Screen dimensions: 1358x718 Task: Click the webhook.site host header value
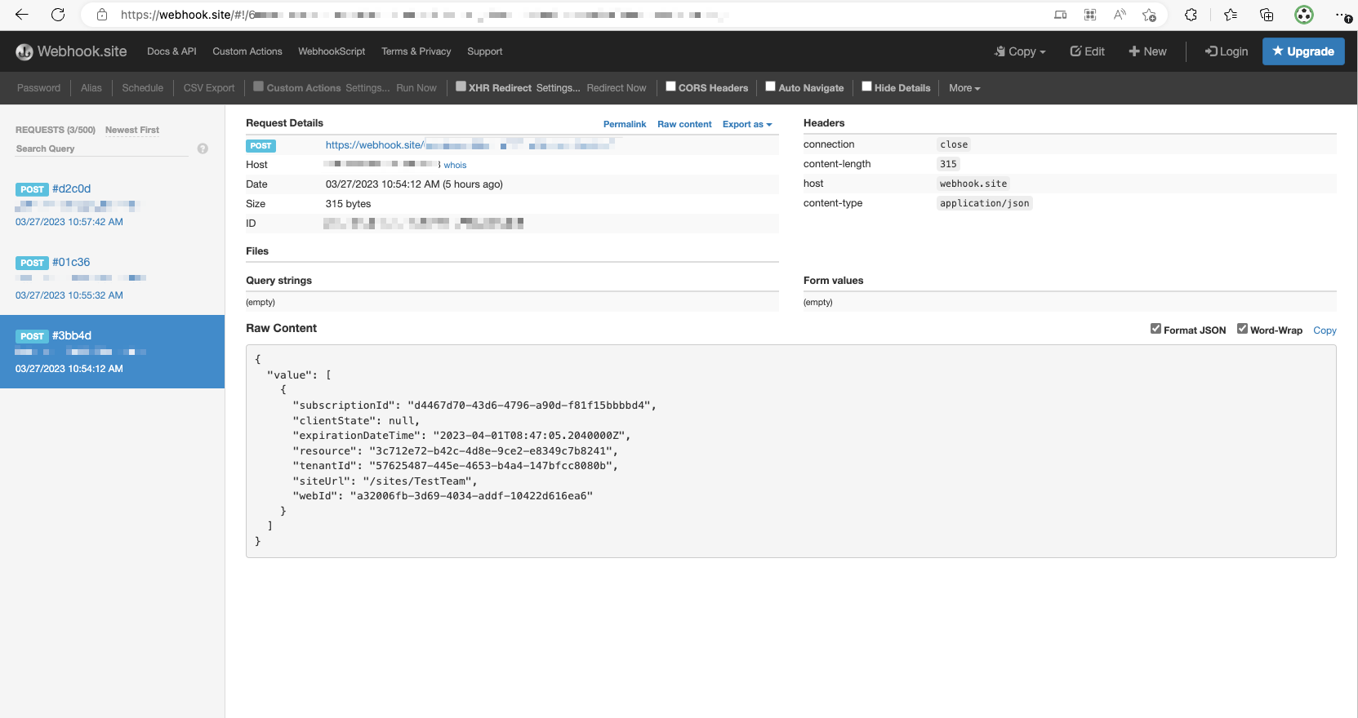(x=973, y=184)
